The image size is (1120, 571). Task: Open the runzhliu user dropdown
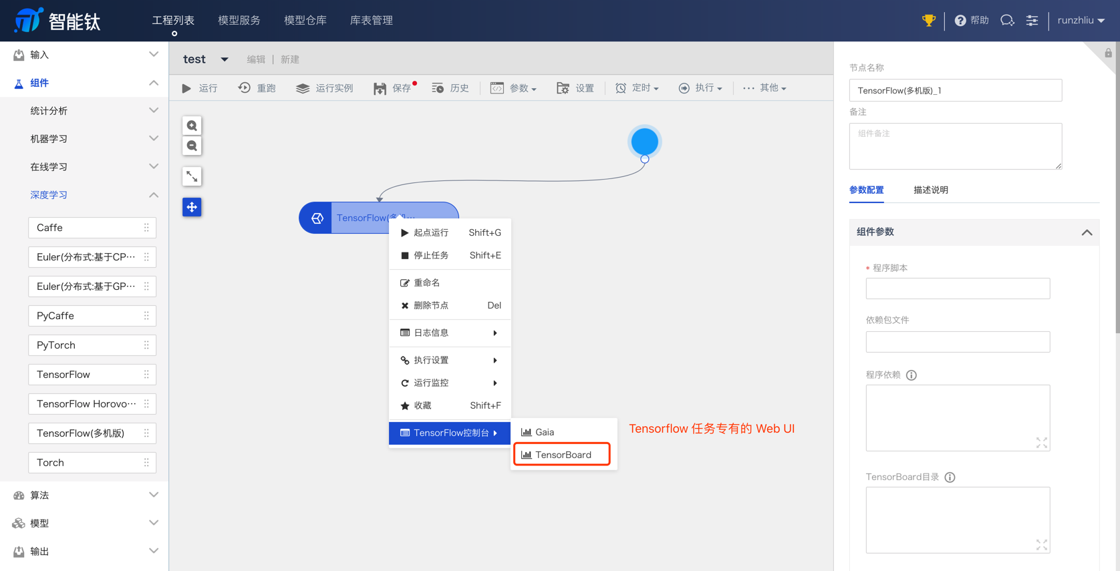click(1081, 21)
